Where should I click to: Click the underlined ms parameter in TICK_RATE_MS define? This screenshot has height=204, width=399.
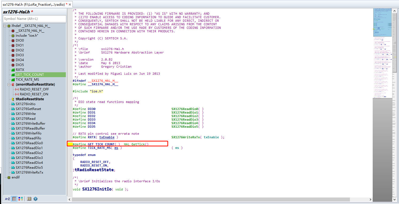[x=116, y=148]
